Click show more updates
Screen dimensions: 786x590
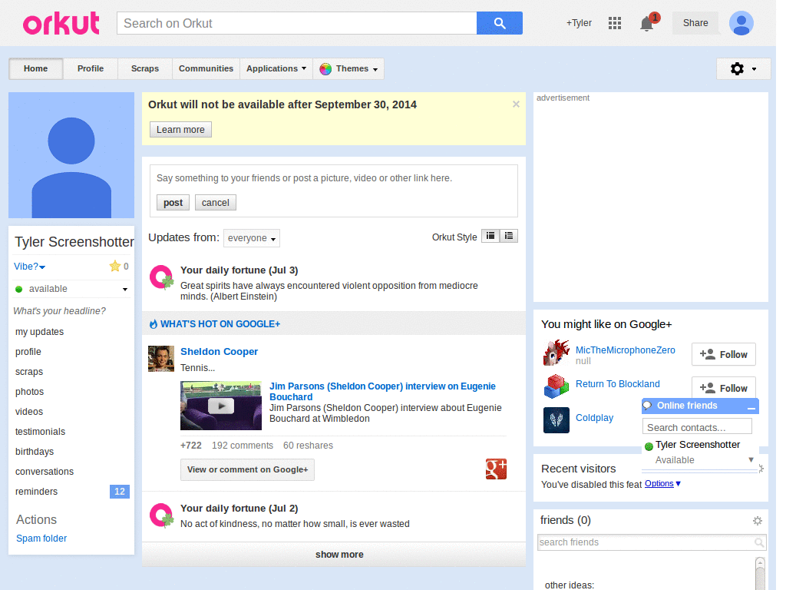coord(339,555)
